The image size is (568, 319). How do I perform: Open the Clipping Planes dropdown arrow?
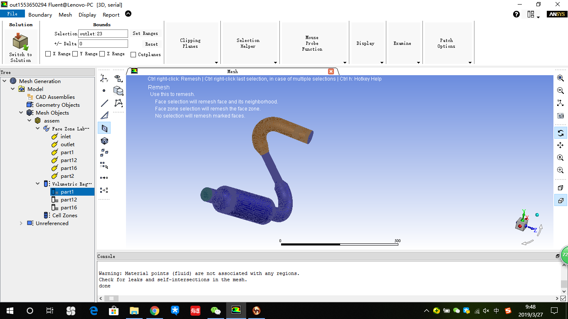coord(216,63)
